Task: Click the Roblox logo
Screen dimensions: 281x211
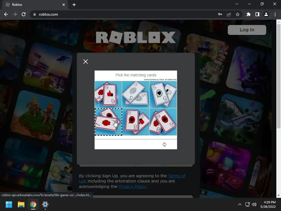Action: coord(136,37)
